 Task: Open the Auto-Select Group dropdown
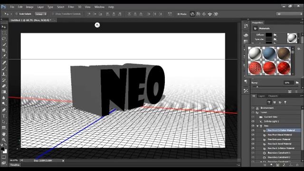point(41,14)
